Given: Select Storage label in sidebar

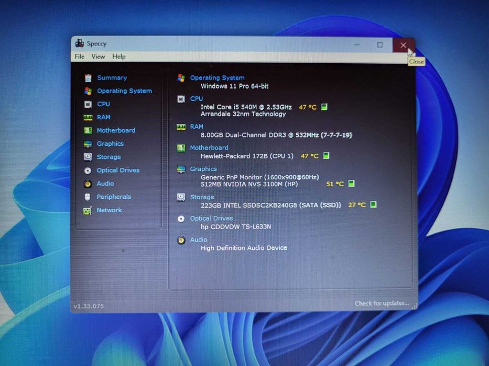Looking at the screenshot, I should (108, 157).
